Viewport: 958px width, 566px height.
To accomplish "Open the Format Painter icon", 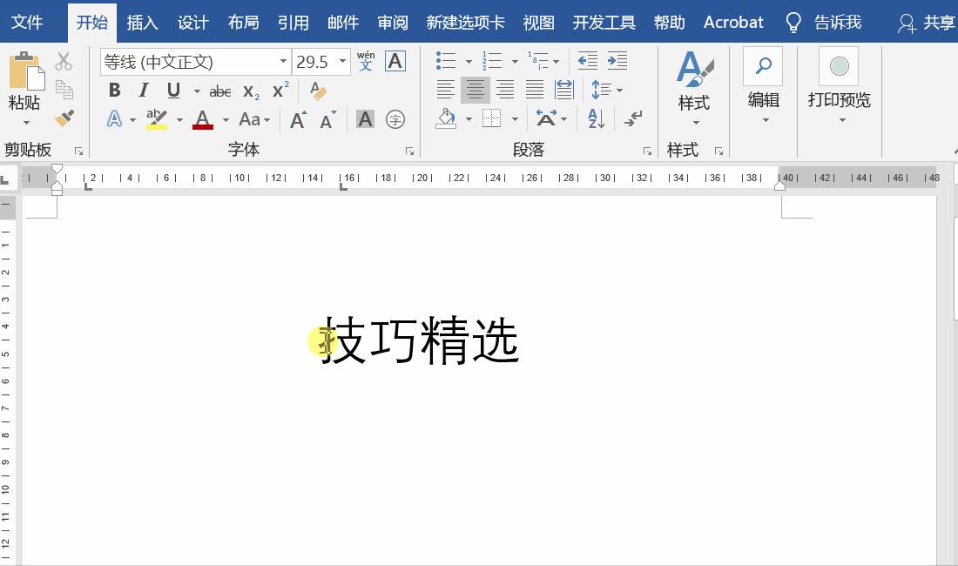I will pyautogui.click(x=64, y=119).
